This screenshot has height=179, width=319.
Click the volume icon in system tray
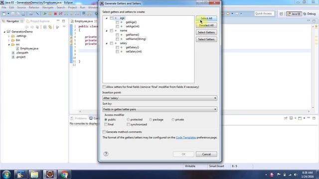point(296,175)
